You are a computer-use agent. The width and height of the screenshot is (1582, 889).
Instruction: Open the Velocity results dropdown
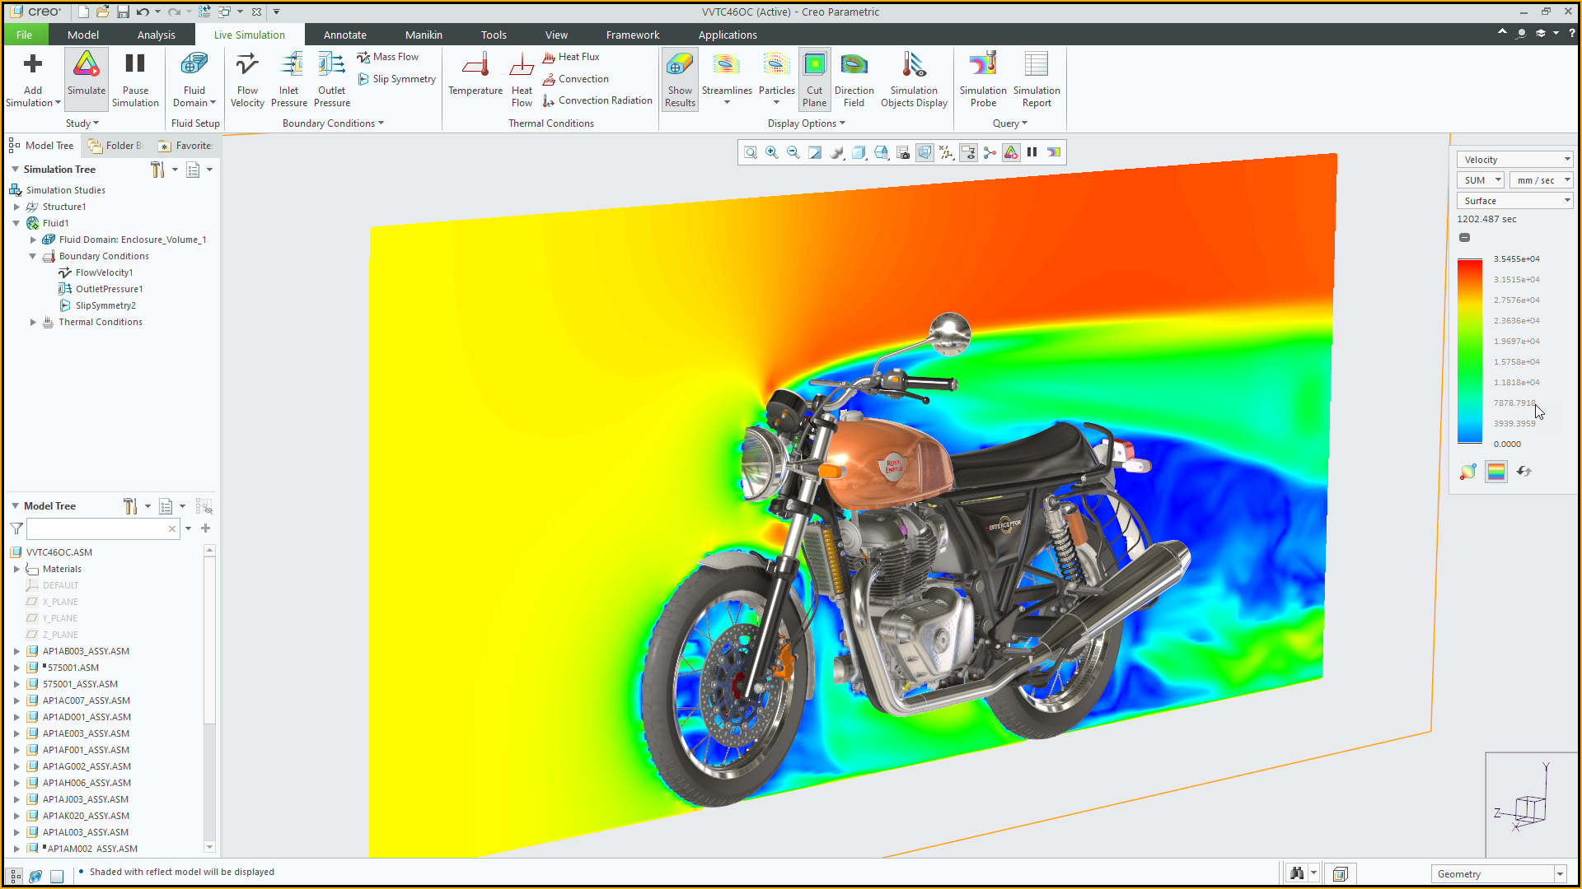click(x=1564, y=159)
